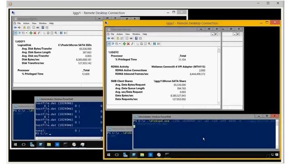This screenshot has width=291, height=164.
Task: Click iggy2 PowerShell command line with diskspd.exe
Action: coord(204,121)
